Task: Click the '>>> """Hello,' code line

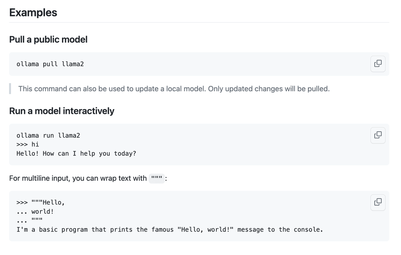Action: [41, 202]
